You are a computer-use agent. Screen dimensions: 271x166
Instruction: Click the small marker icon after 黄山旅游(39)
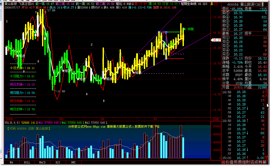tap(263, 4)
